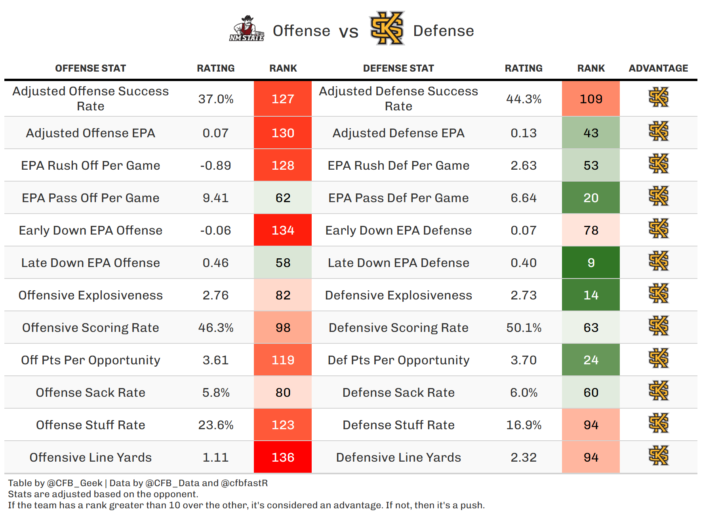701x519 pixels.
Task: Click advantage logo in Offensive Scoring Rate row
Action: [x=658, y=326]
